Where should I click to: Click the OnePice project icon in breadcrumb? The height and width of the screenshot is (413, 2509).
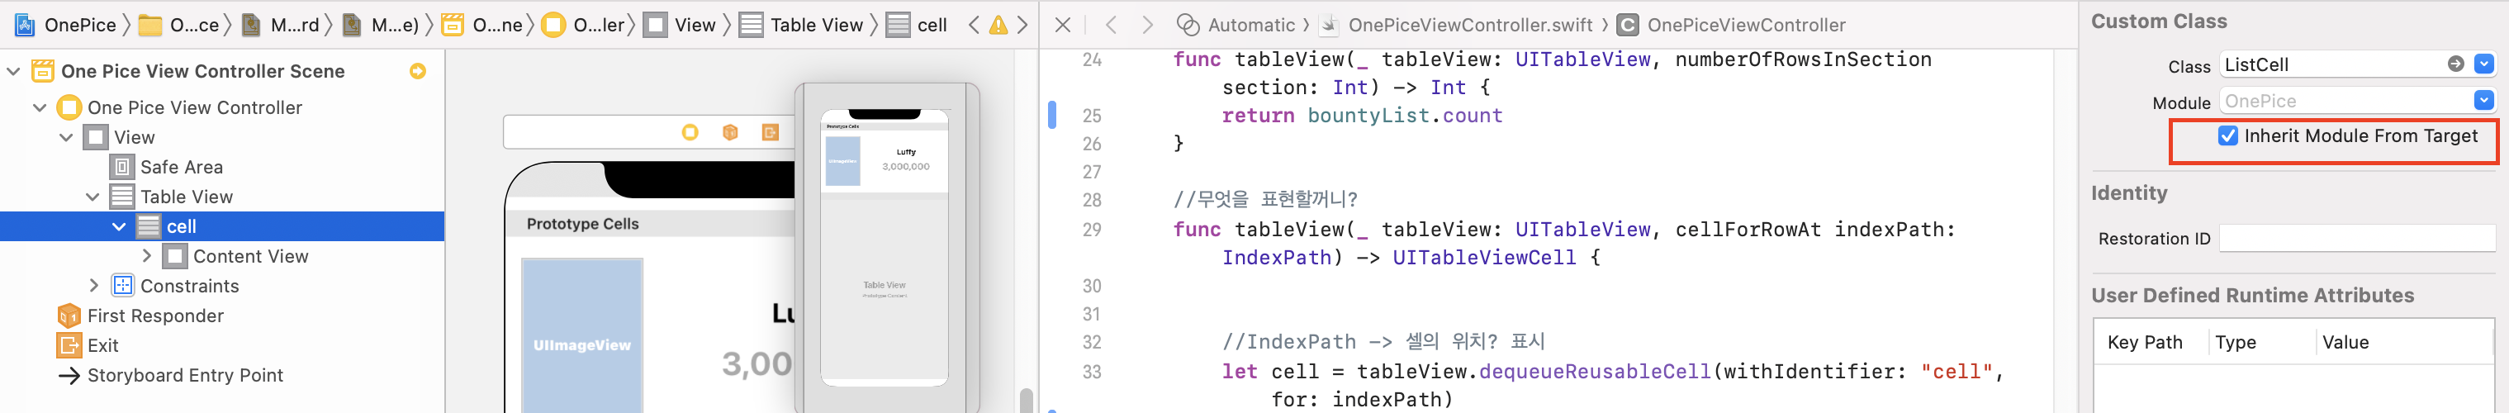24,24
